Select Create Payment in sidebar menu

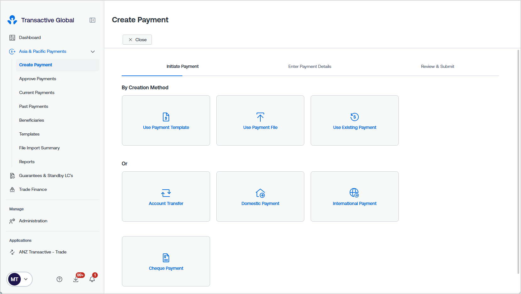(x=58, y=65)
